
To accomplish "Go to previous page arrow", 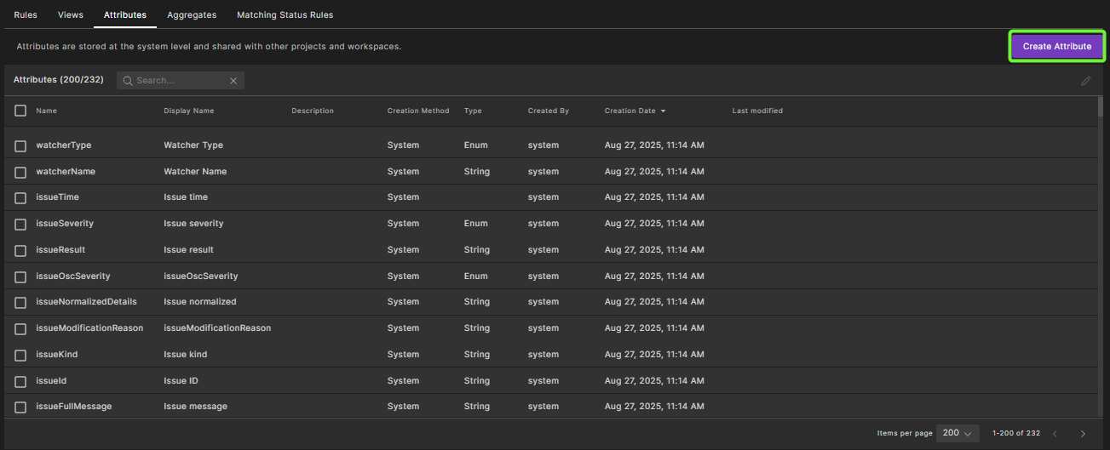I will tap(1055, 434).
